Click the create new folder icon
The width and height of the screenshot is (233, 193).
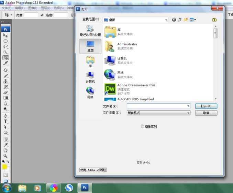(186, 20)
